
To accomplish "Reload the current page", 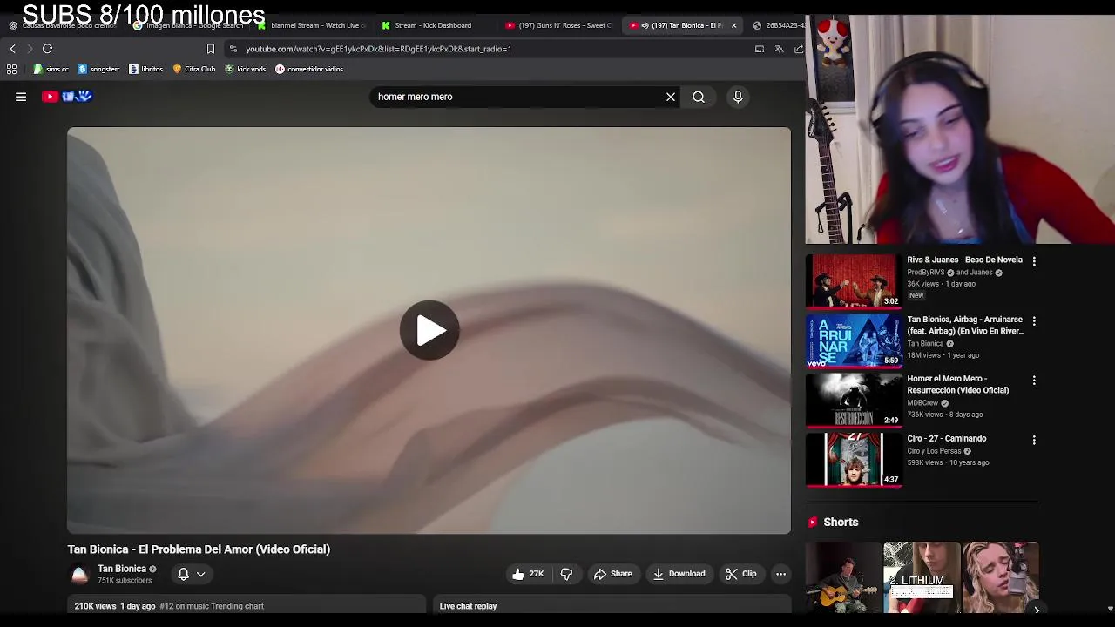I will click(48, 49).
